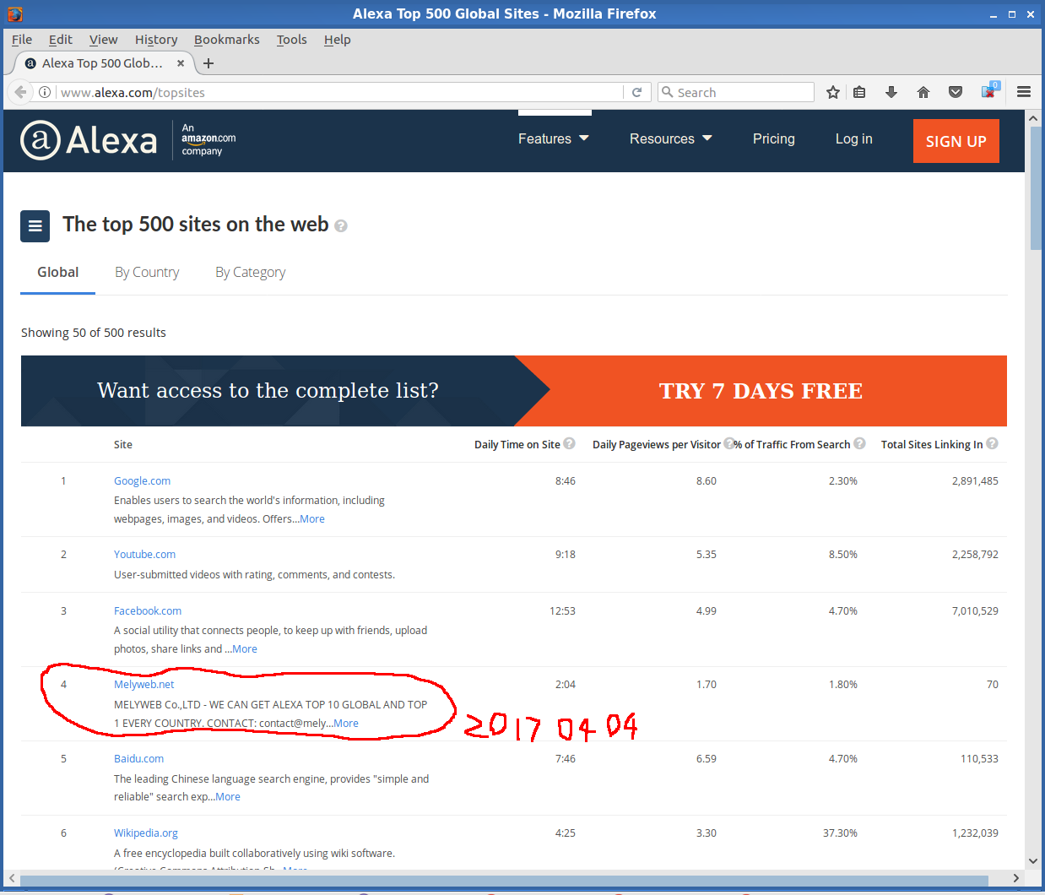Viewport: 1045px width, 895px height.
Task: Open the Edit menu
Action: (60, 40)
